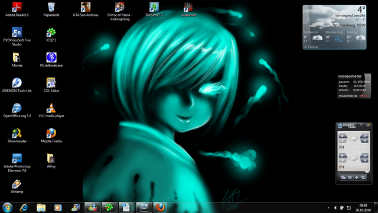The height and width of the screenshot is (213, 378).
Task: Select the Winamp desktop shortcut
Action: [17, 186]
